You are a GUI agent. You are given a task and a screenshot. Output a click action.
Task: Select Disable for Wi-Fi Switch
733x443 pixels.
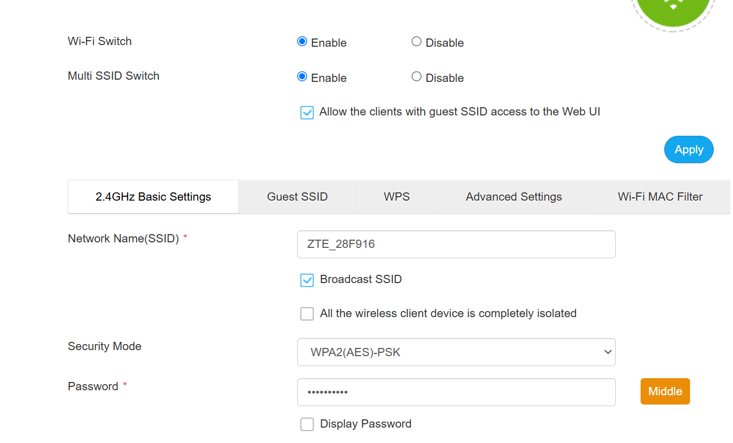click(x=417, y=41)
